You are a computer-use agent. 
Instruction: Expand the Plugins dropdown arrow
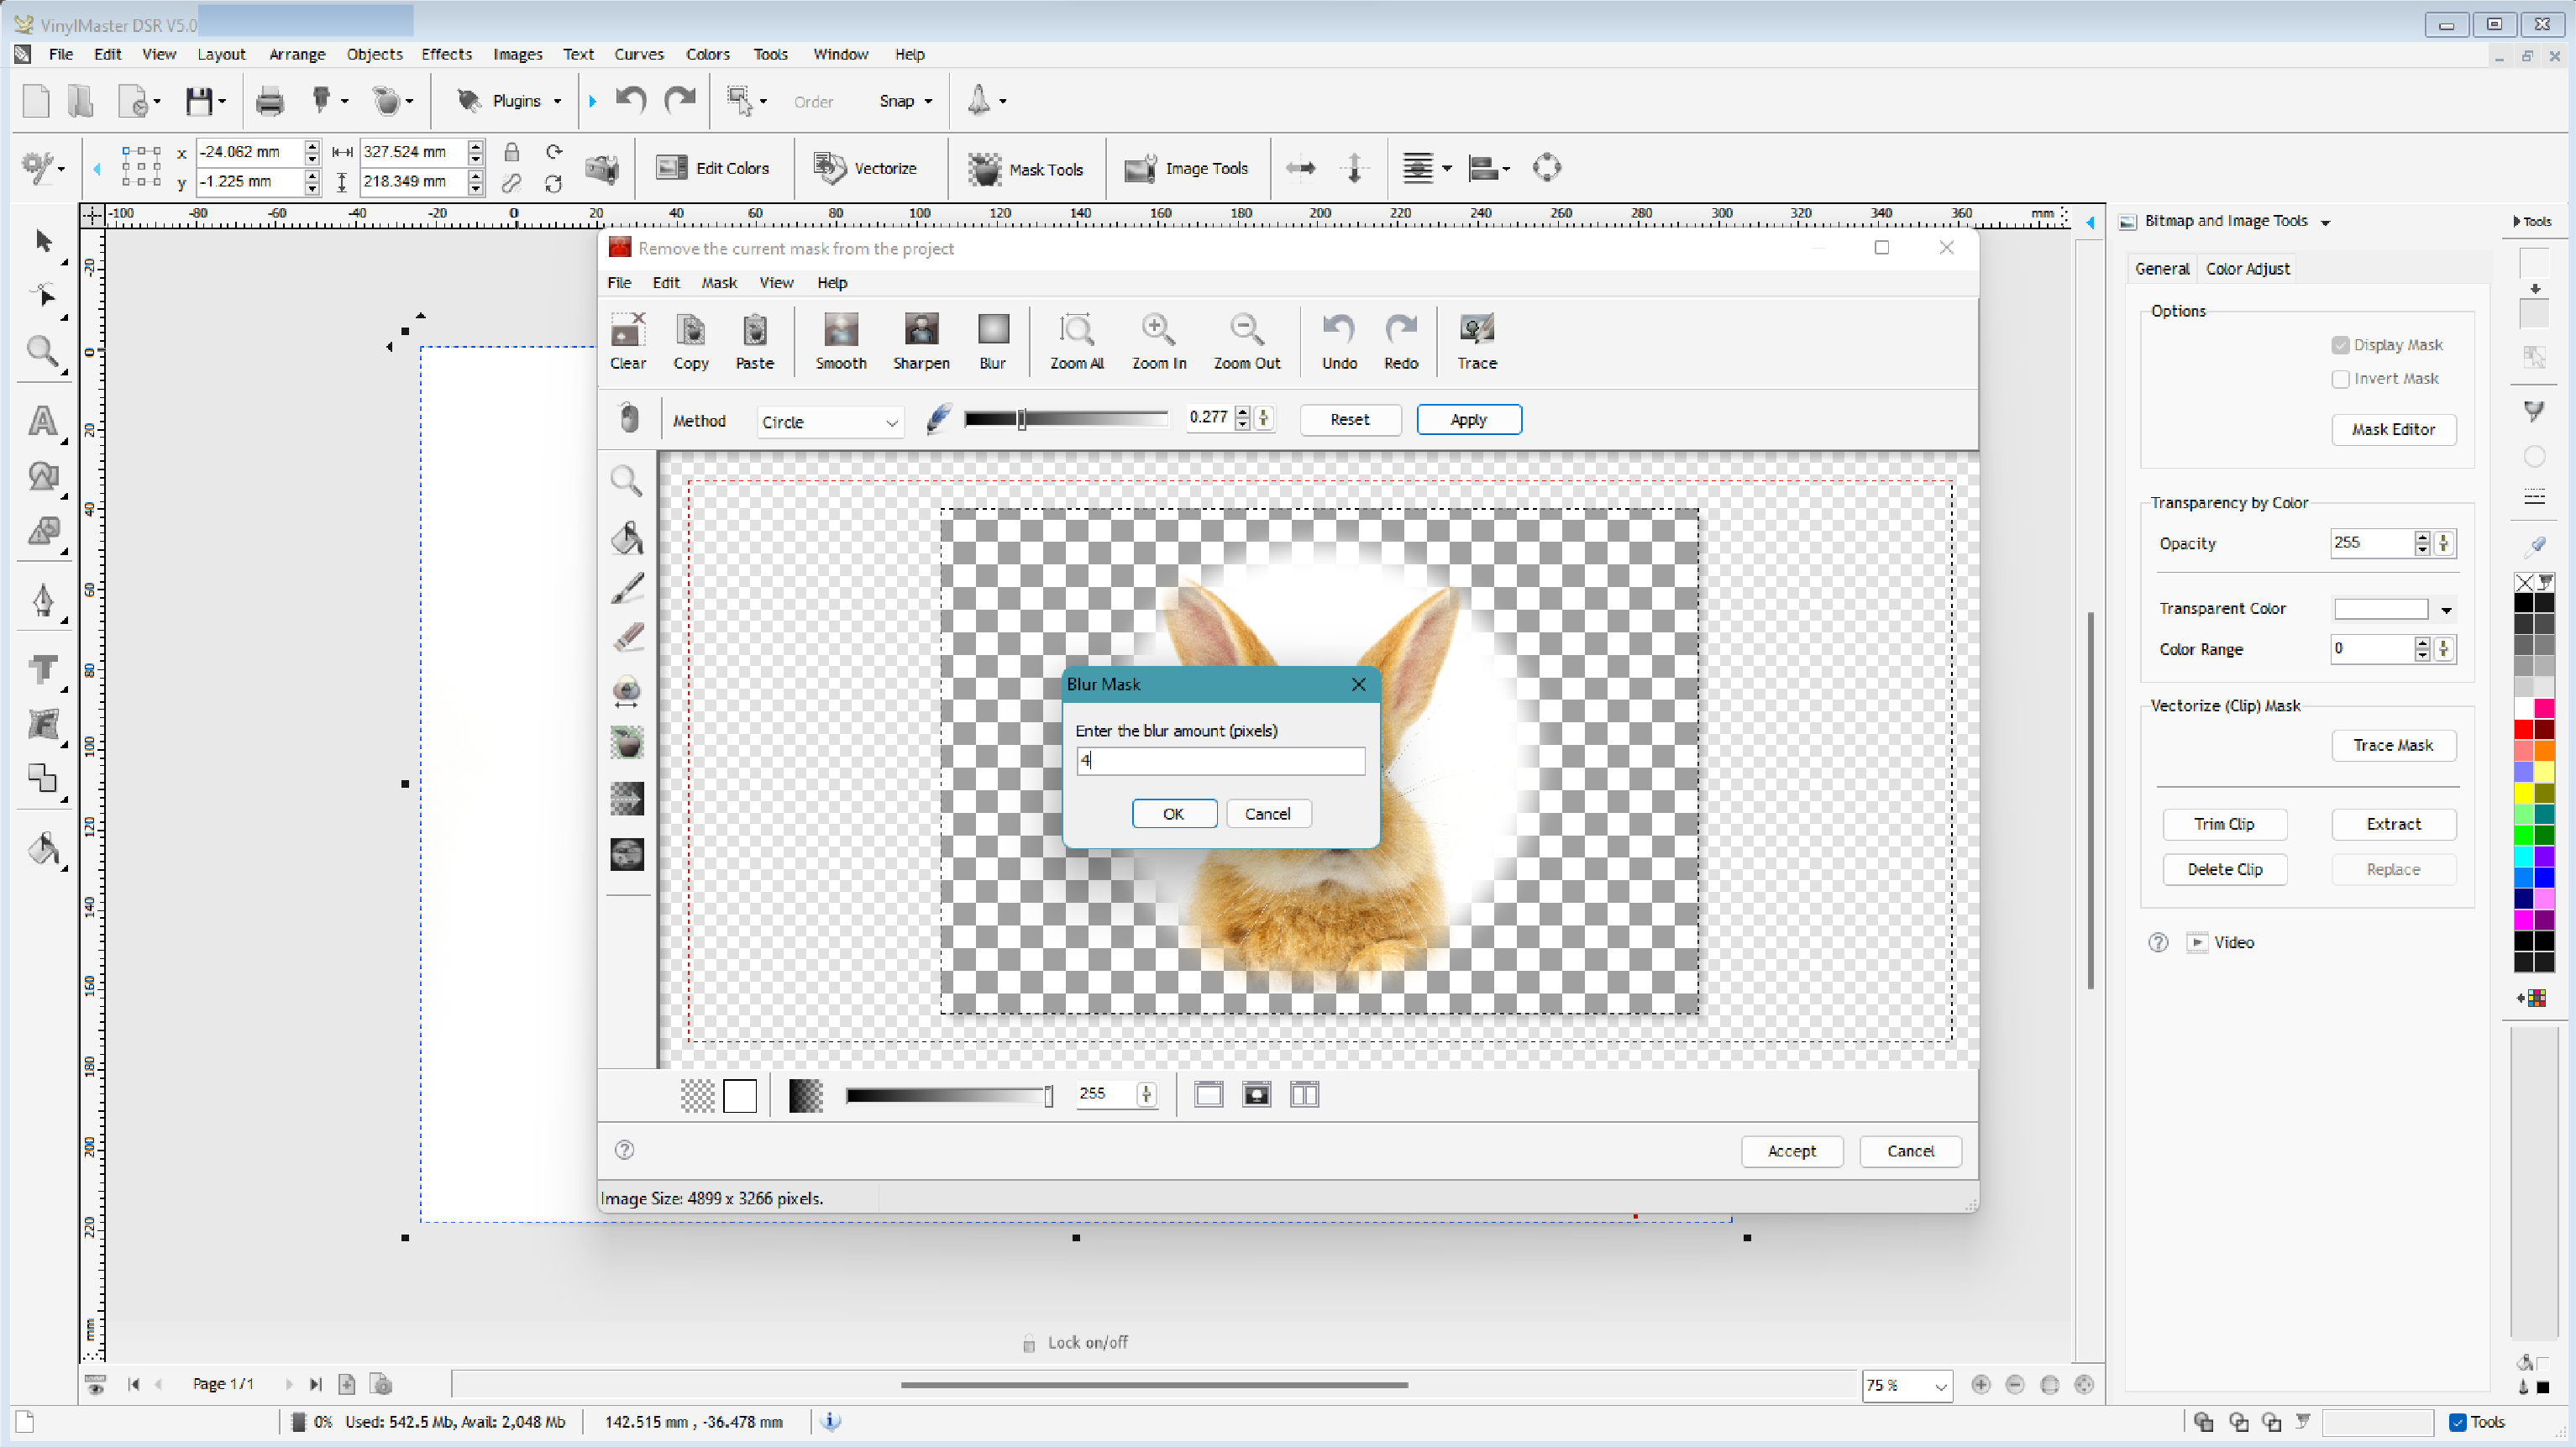coord(557,101)
